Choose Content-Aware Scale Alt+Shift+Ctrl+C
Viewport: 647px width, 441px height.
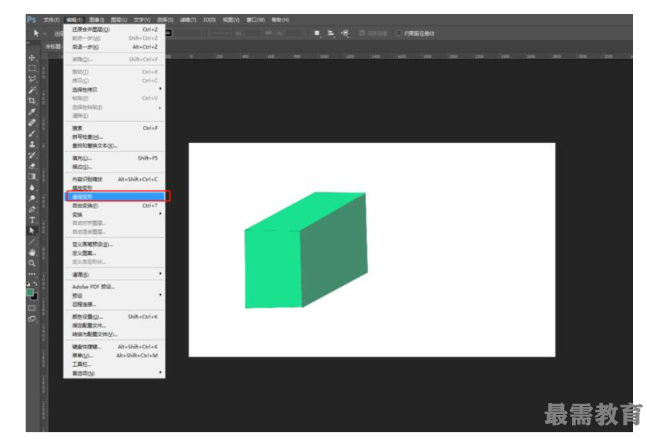[x=114, y=179]
